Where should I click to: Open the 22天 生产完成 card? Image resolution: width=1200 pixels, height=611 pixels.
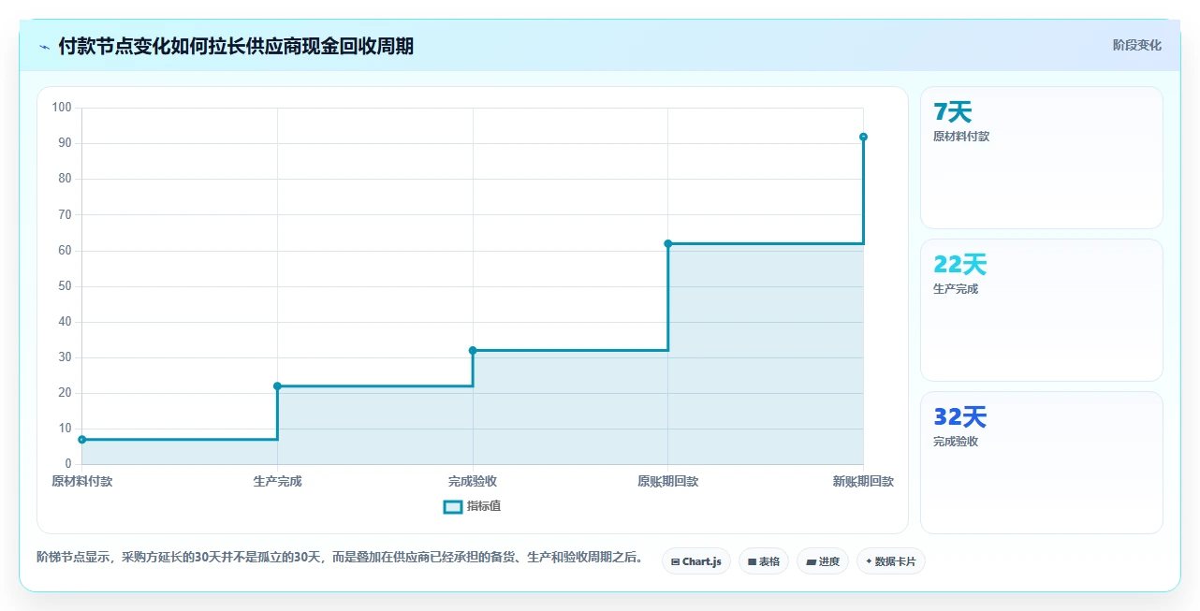[x=1042, y=311]
